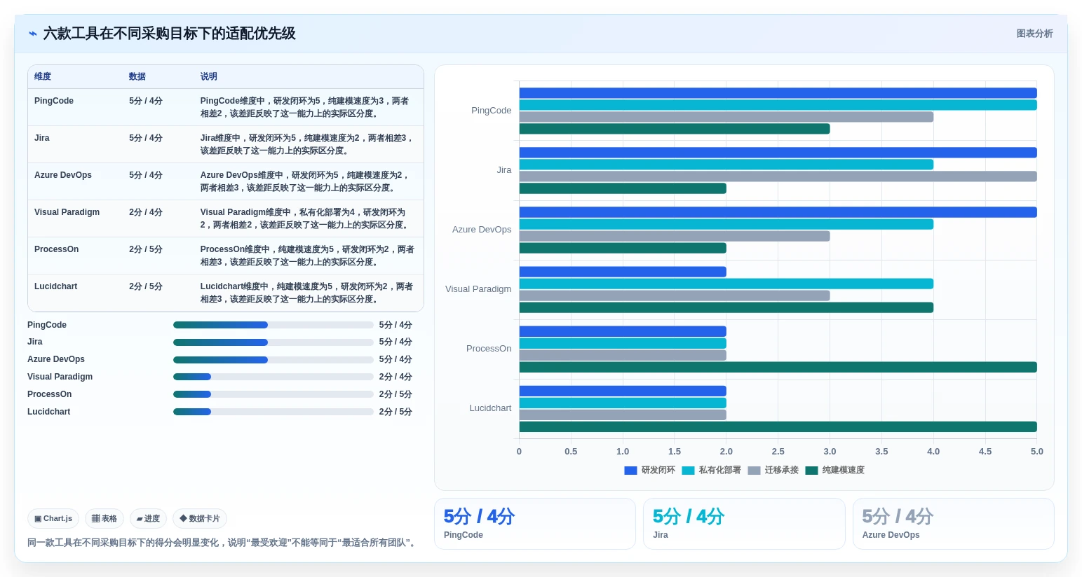The width and height of the screenshot is (1082, 577).
Task: Click the PingCode progress bar
Action: pos(273,325)
